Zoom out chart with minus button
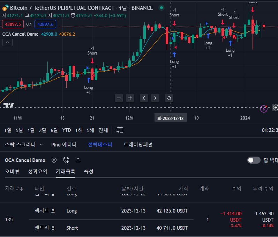Screen dimensions: 278x237 [119, 98]
